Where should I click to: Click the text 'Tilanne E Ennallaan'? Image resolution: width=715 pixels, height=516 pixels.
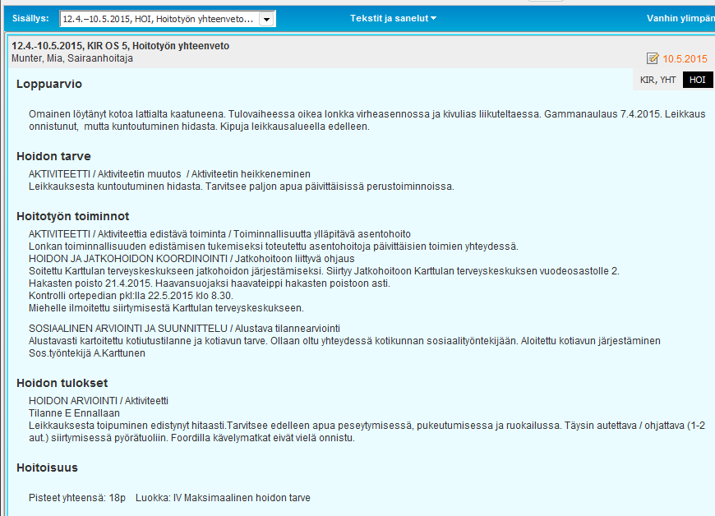(x=74, y=413)
